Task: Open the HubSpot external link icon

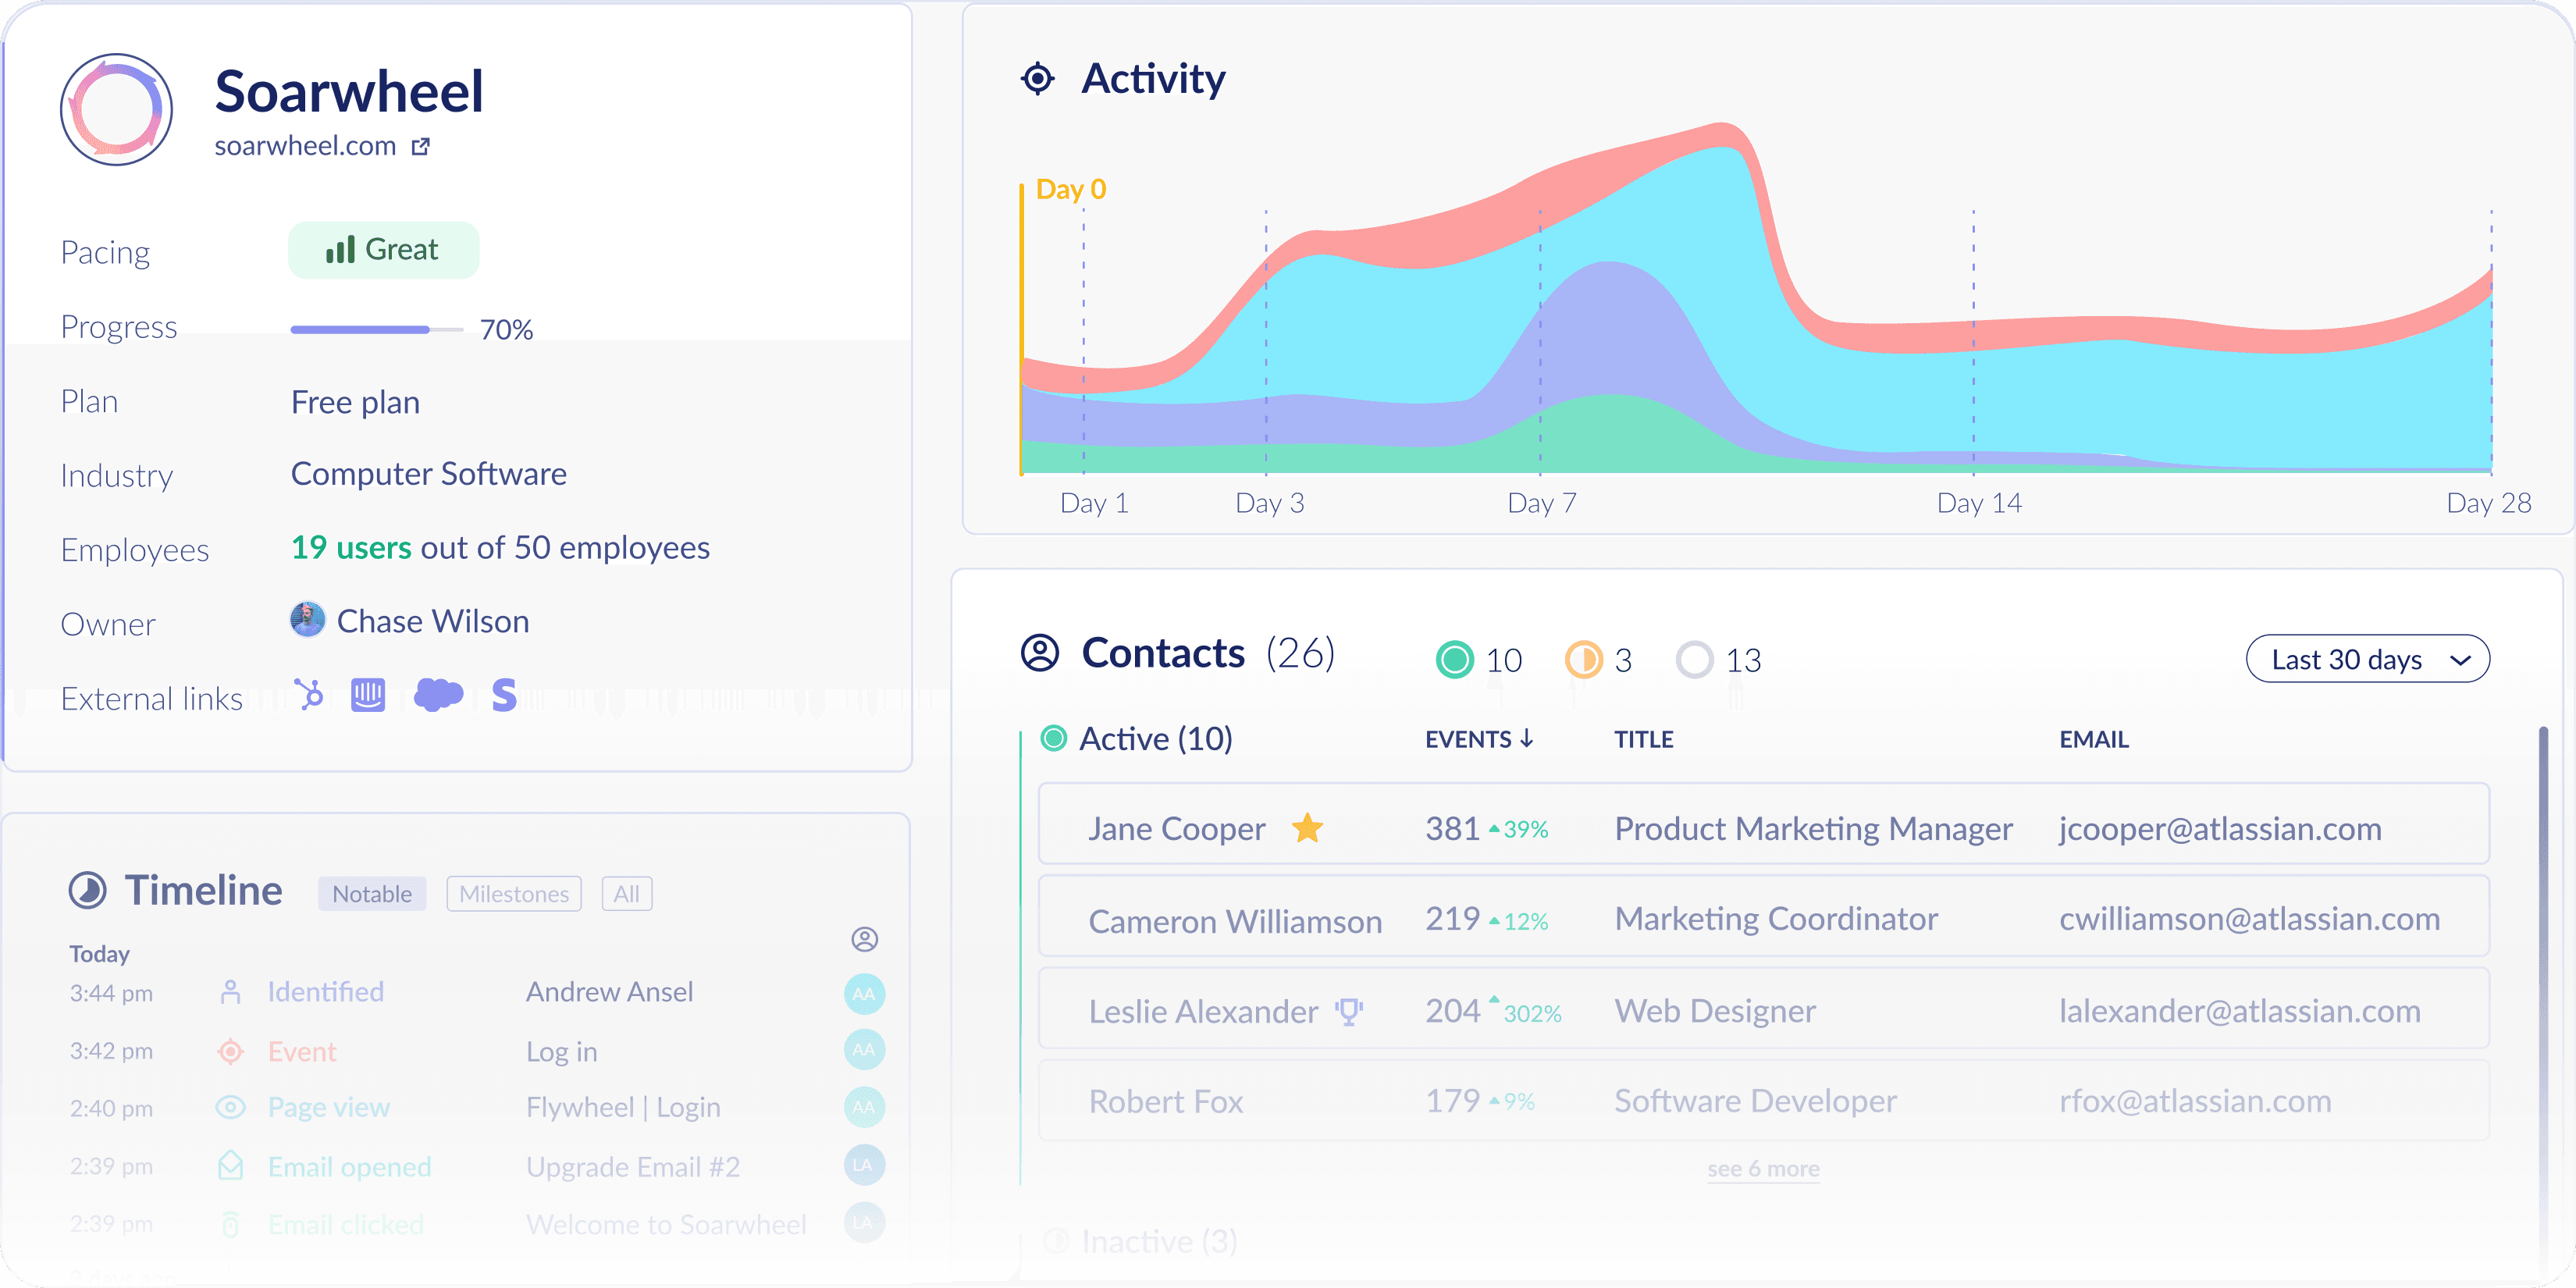Action: (x=309, y=694)
